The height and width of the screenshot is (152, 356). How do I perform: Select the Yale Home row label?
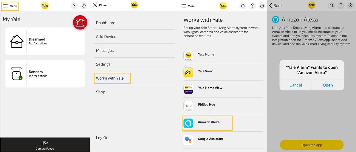click(x=206, y=55)
